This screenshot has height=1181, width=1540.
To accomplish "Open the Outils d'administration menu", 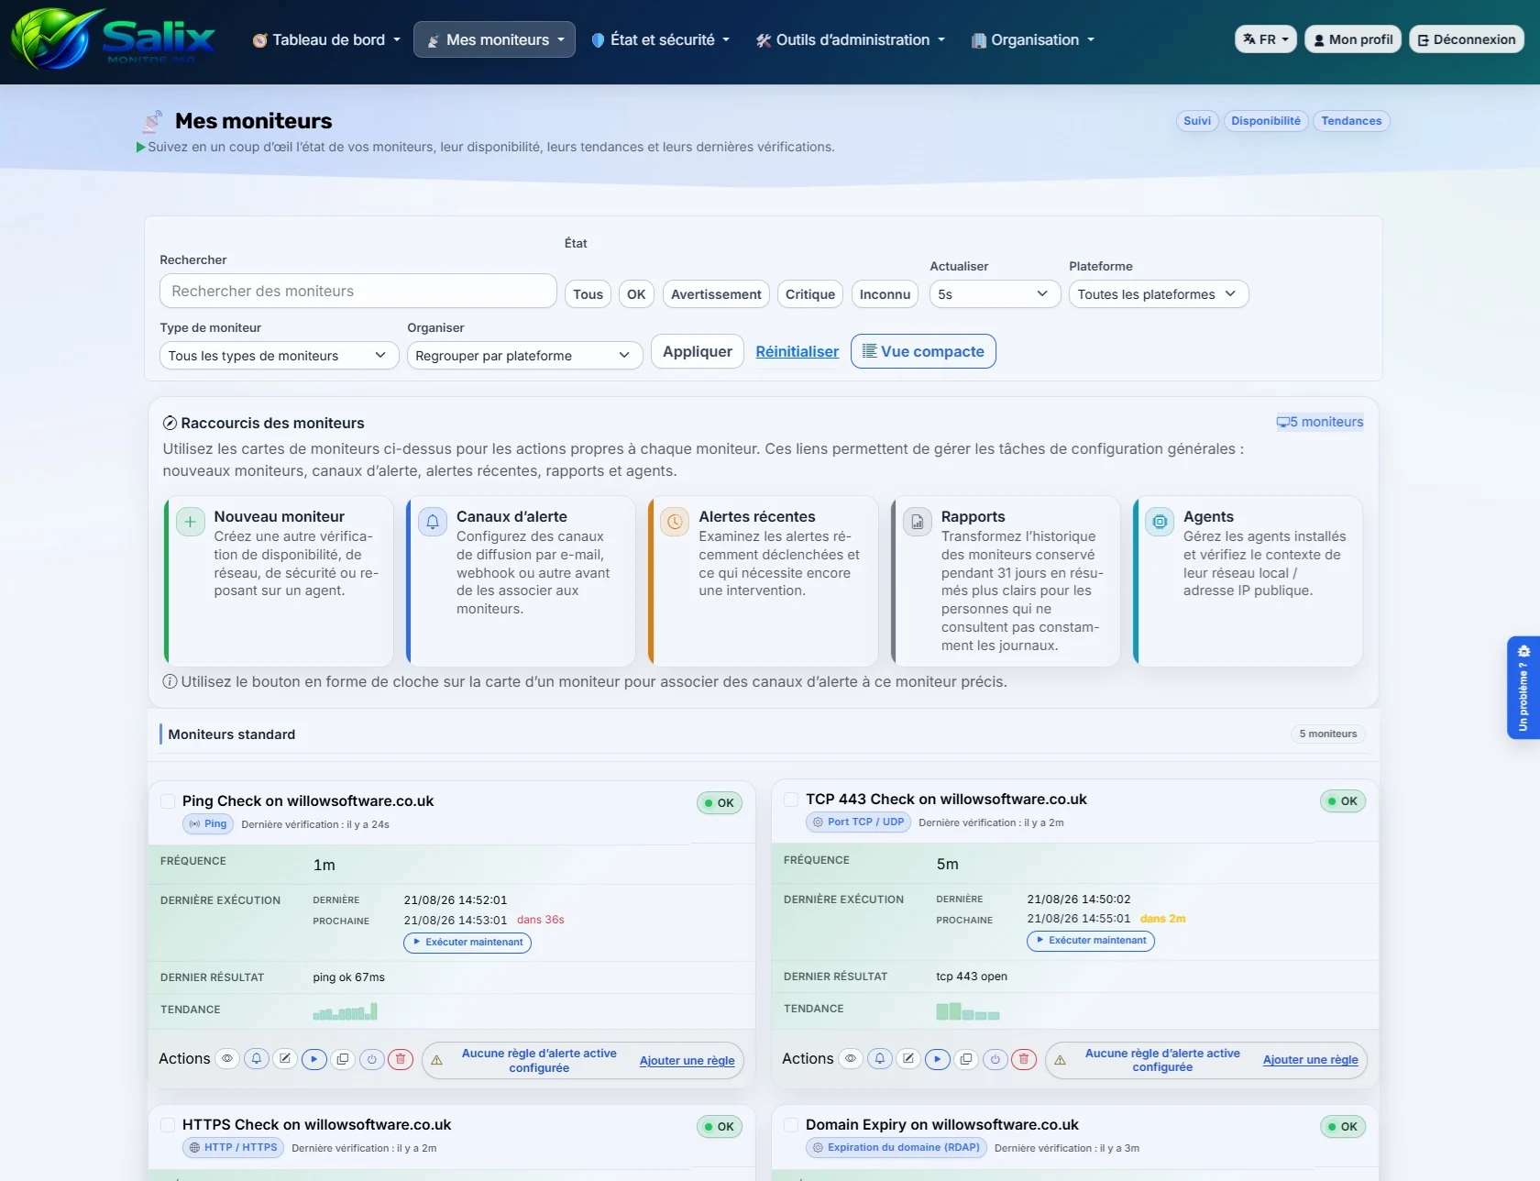I will (850, 39).
